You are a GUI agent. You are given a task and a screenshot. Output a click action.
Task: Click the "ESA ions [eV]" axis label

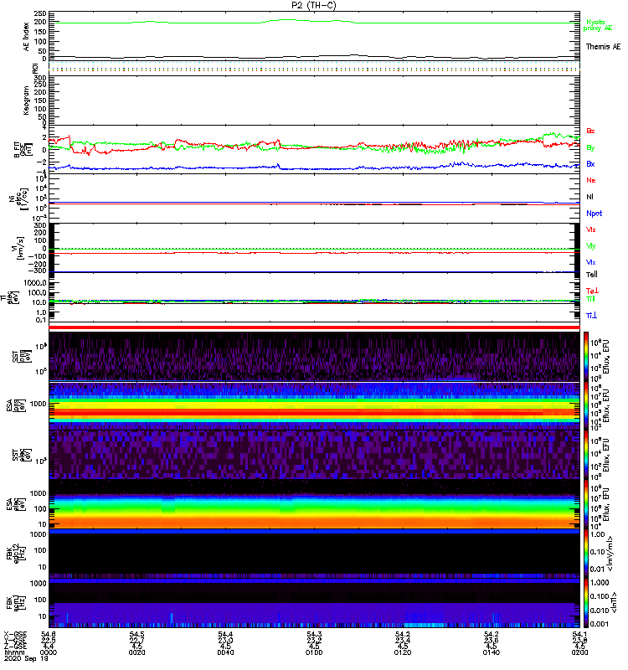(x=16, y=405)
